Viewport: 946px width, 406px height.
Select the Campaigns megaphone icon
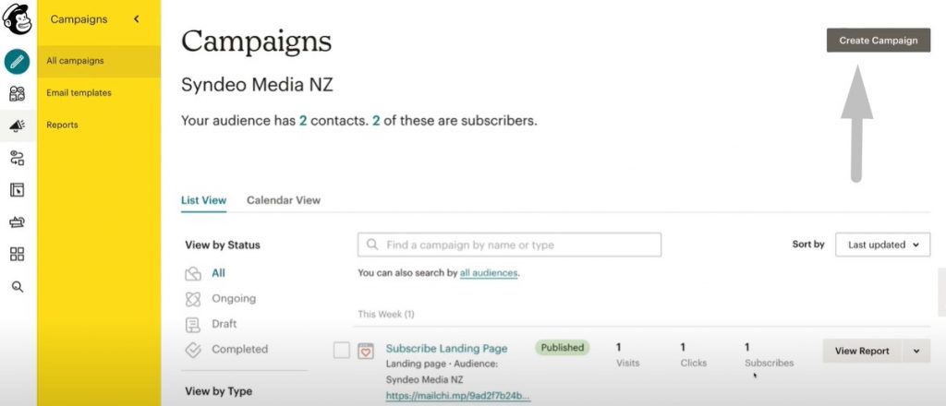pyautogui.click(x=17, y=125)
